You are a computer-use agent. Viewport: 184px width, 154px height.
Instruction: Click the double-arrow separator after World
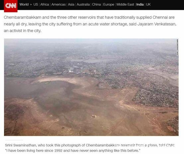31,5
